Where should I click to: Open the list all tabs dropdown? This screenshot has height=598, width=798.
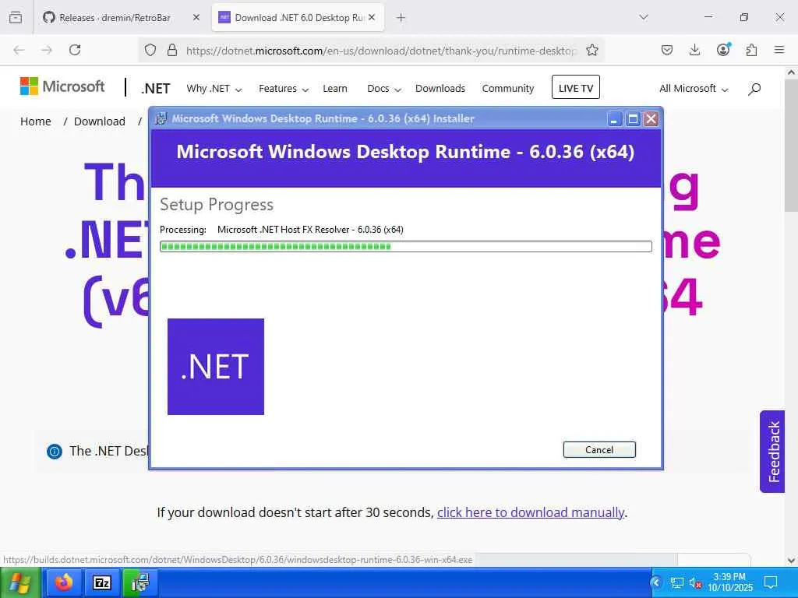coord(643,17)
